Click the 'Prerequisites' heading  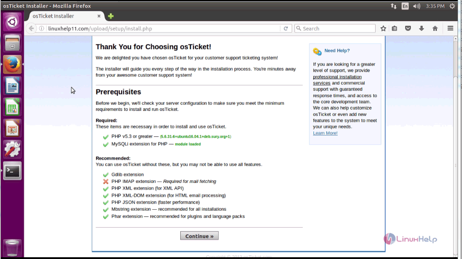click(119, 92)
